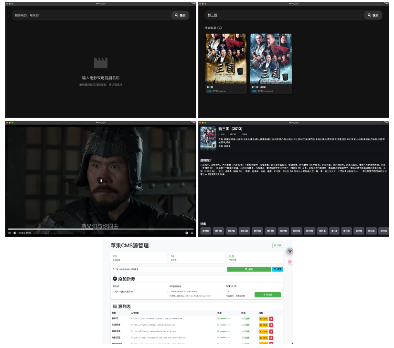The height and width of the screenshot is (348, 394).
Task: Open the video player settings gear
Action: point(187,233)
